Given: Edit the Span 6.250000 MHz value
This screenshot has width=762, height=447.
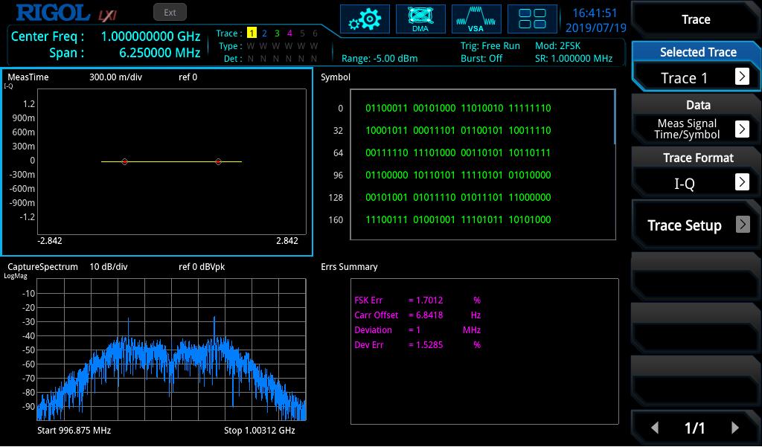Looking at the screenshot, I should (160, 53).
